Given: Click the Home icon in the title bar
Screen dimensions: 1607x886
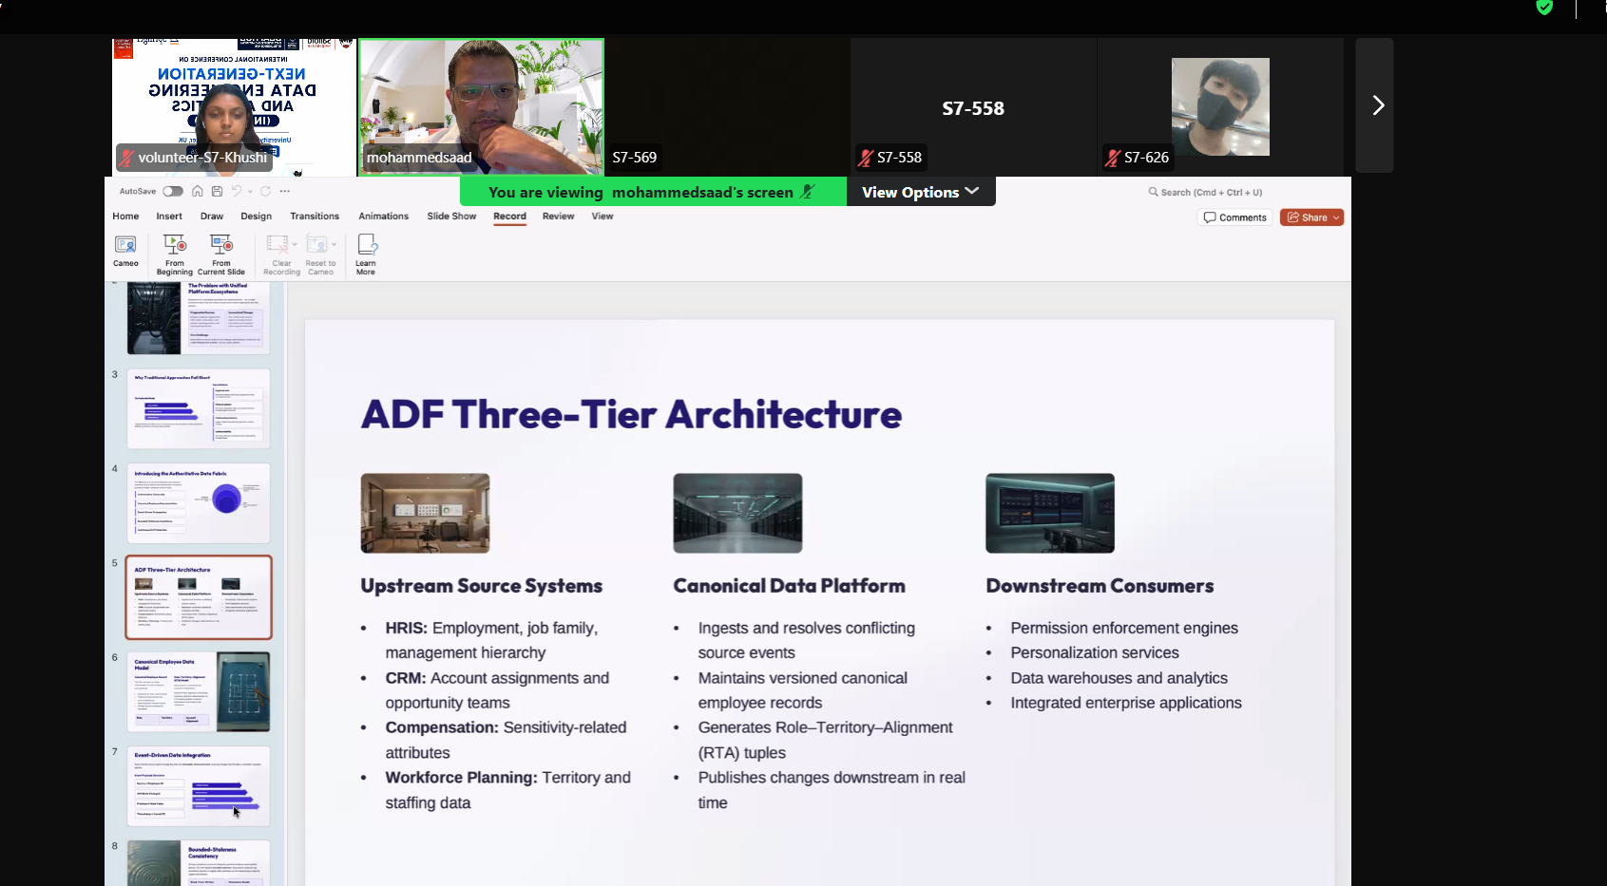Looking at the screenshot, I should click(x=198, y=191).
